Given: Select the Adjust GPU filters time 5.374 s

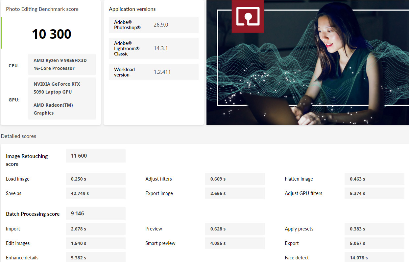Looking at the screenshot, I should pyautogui.click(x=357, y=193).
